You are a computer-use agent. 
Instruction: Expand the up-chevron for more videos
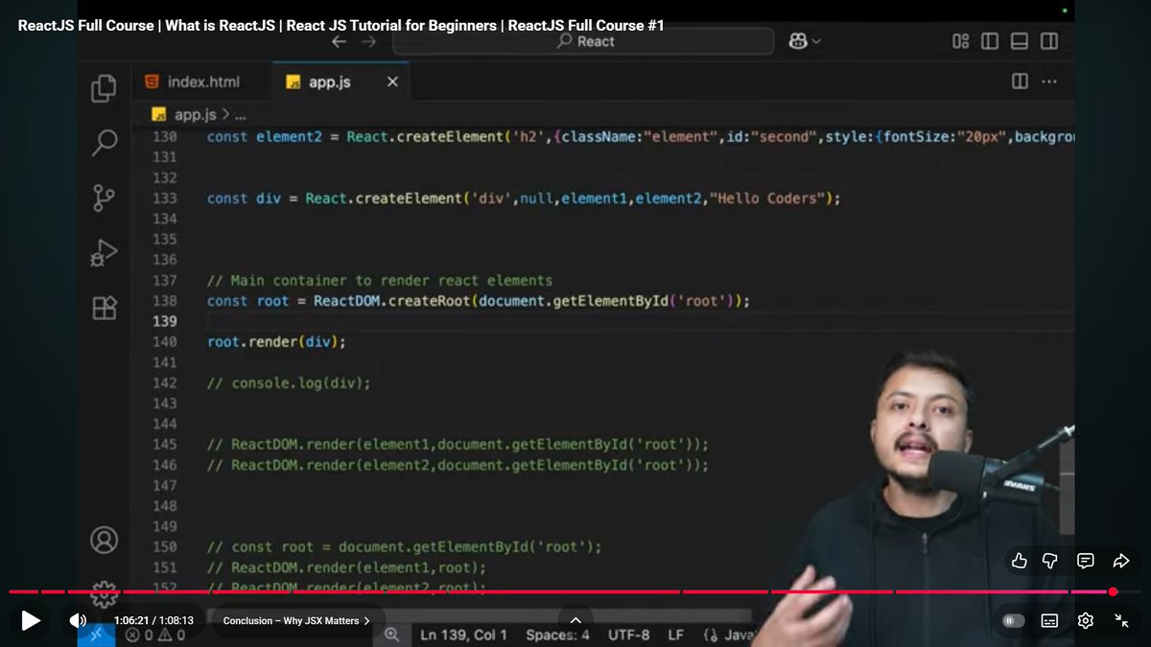click(x=575, y=619)
